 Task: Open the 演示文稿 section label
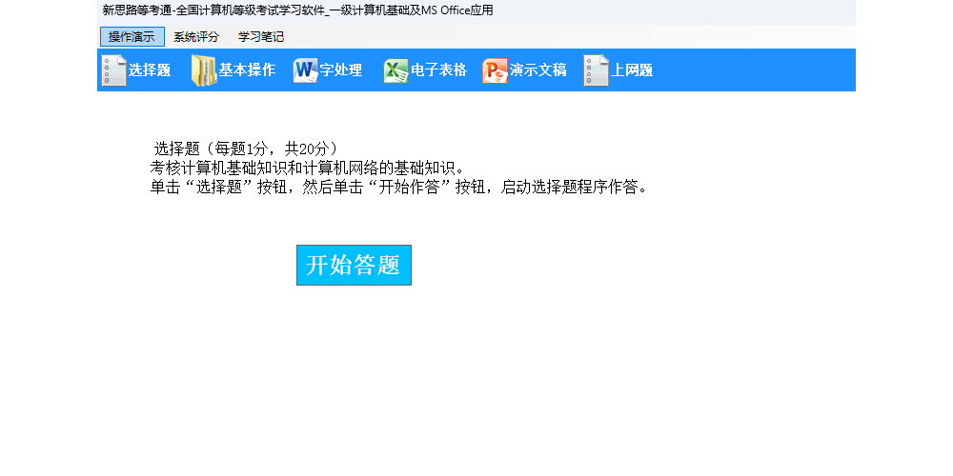point(537,70)
